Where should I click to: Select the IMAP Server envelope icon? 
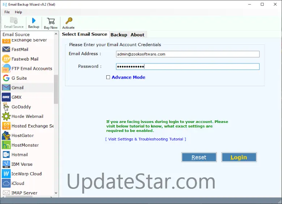point(6,193)
